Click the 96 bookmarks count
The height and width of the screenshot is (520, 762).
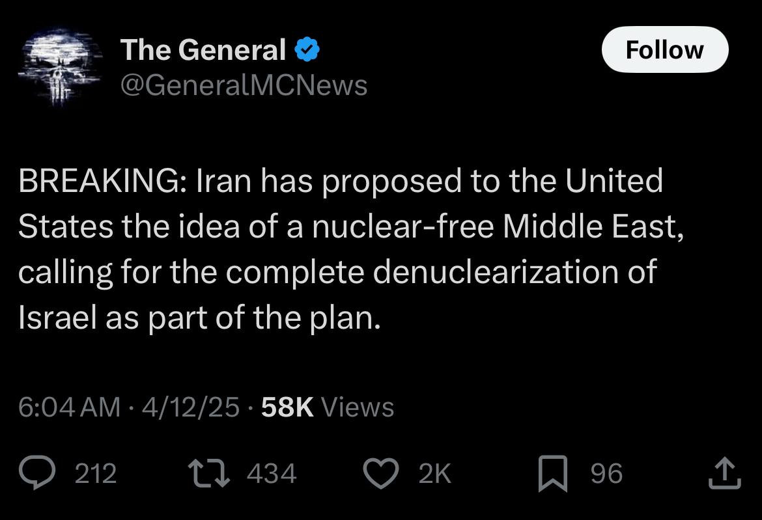pyautogui.click(x=606, y=474)
